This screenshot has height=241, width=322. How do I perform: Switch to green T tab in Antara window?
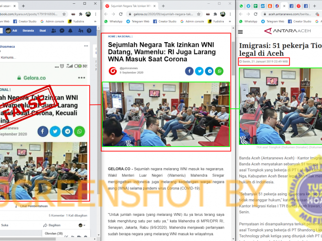(256, 6)
